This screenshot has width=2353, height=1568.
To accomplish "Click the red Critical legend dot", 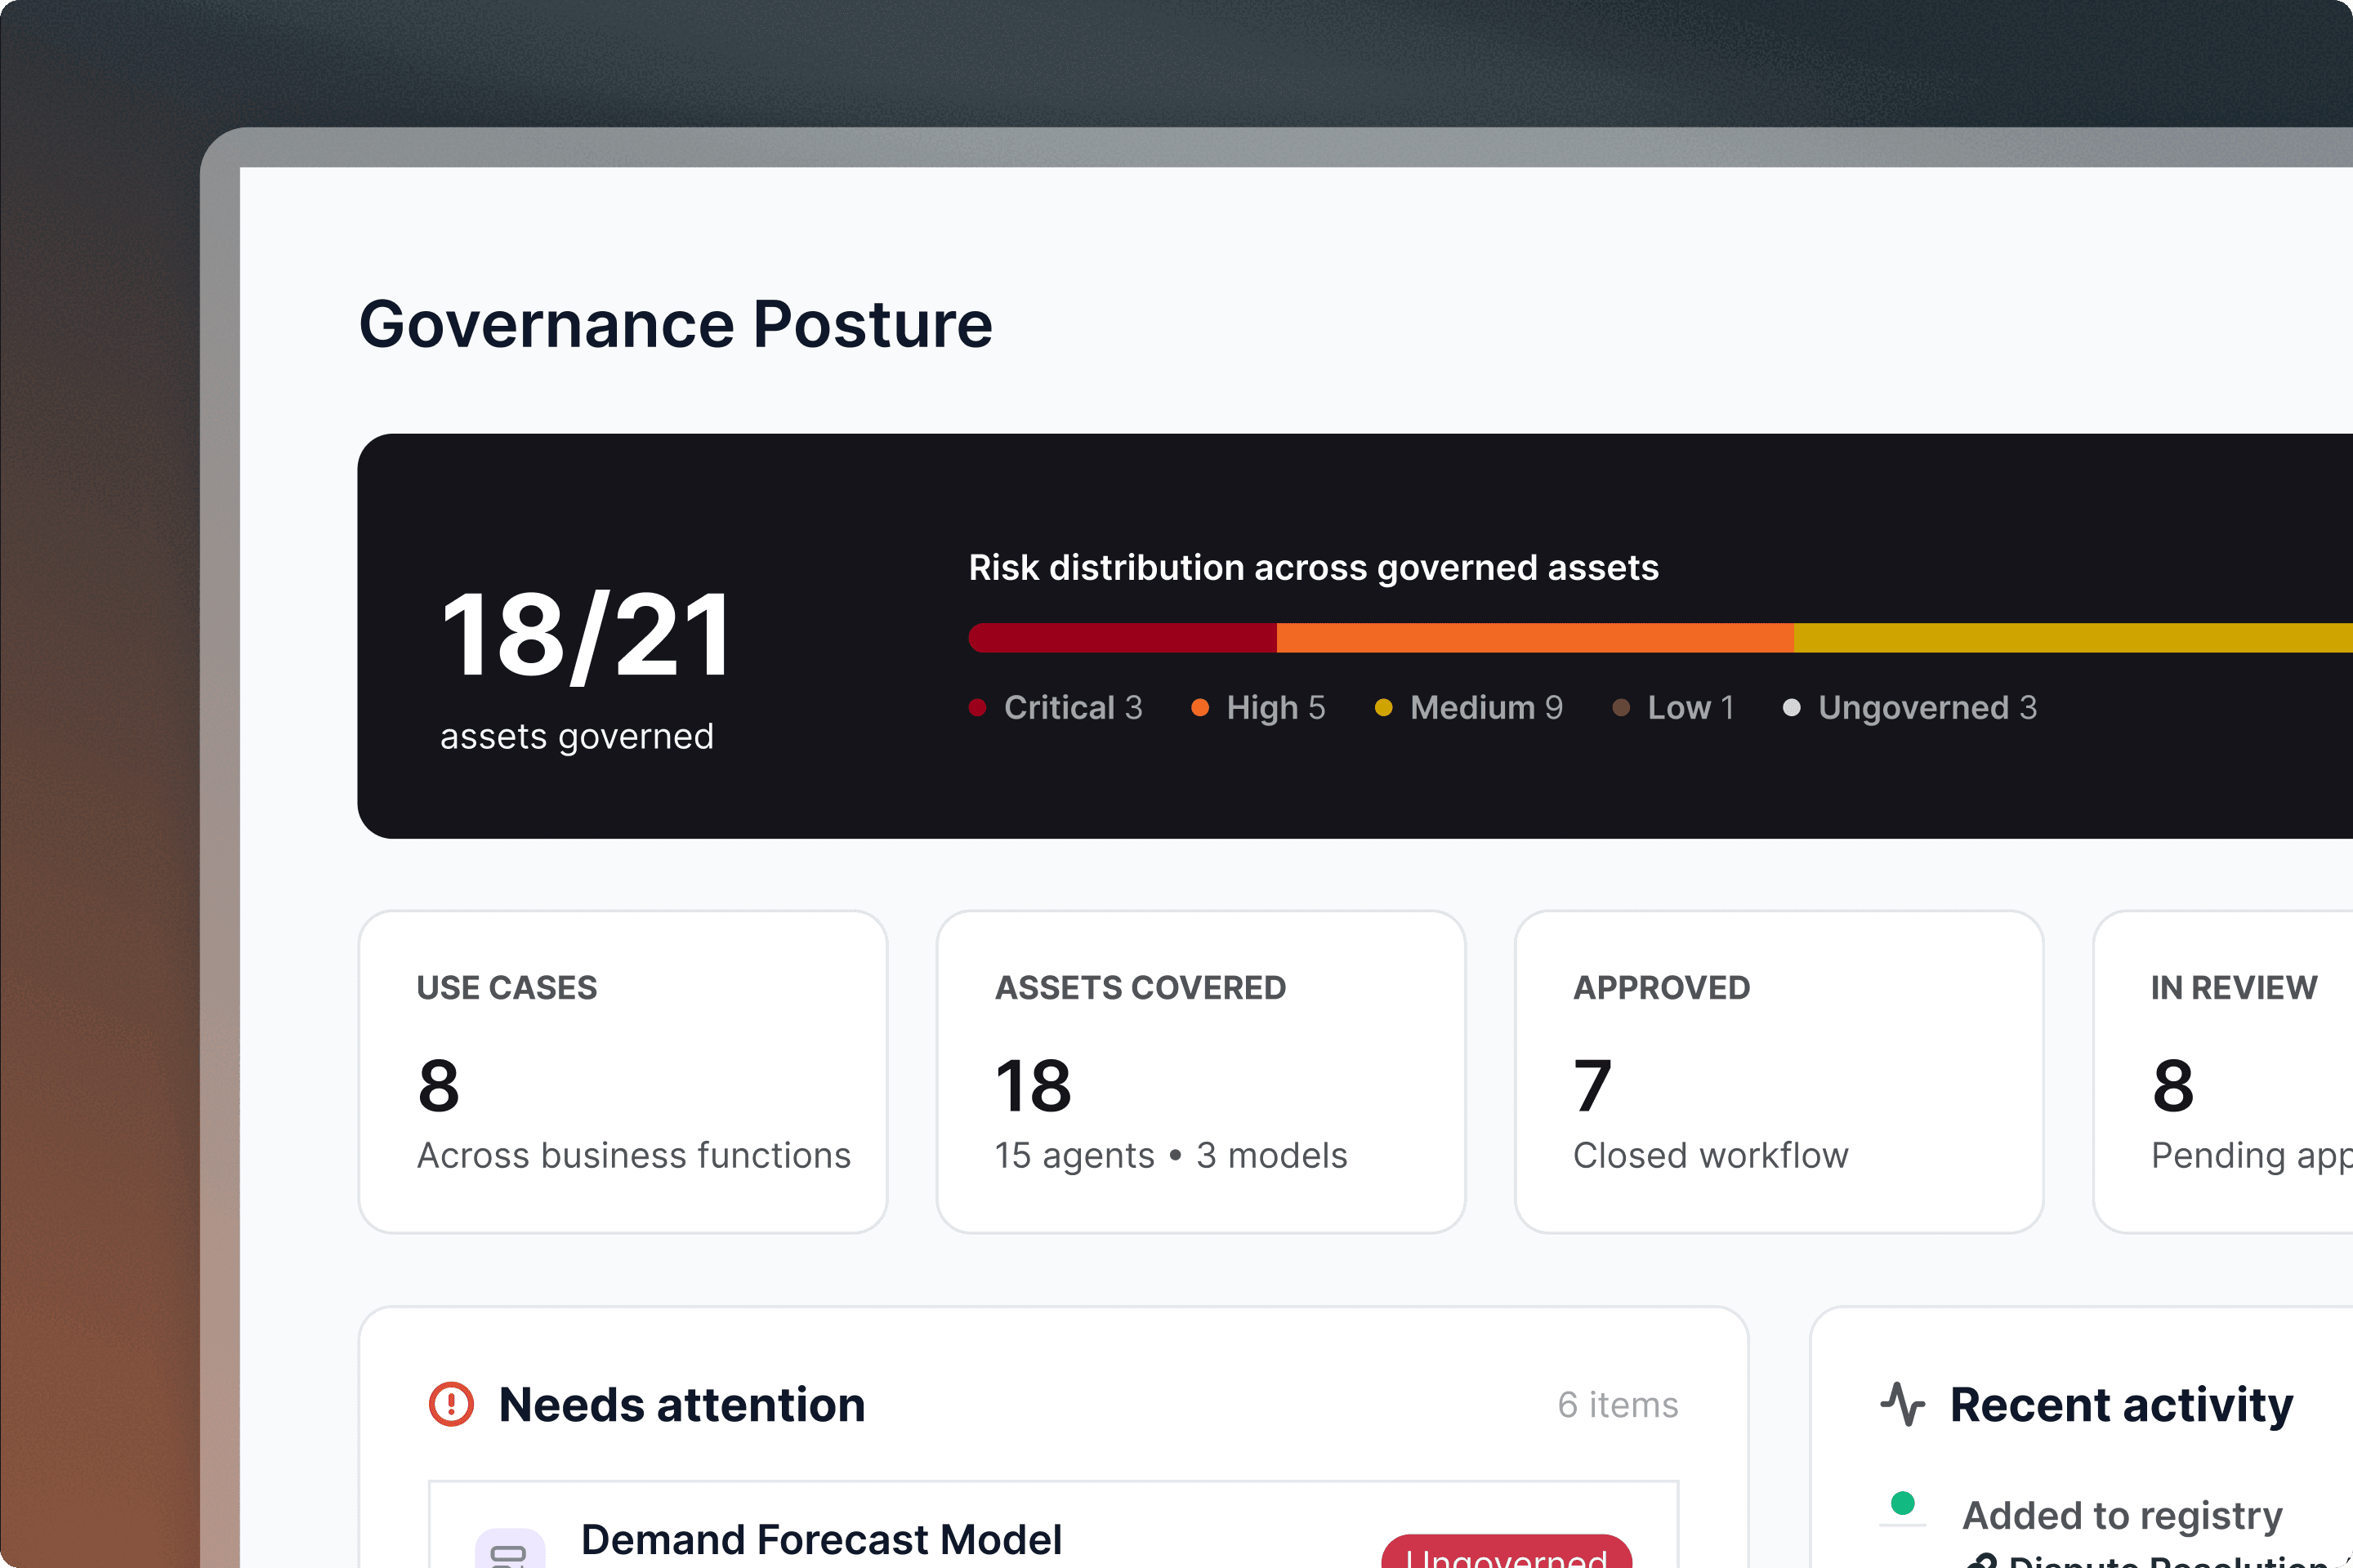I will [979, 708].
